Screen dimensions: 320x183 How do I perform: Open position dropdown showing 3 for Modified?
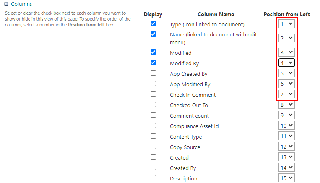point(287,52)
